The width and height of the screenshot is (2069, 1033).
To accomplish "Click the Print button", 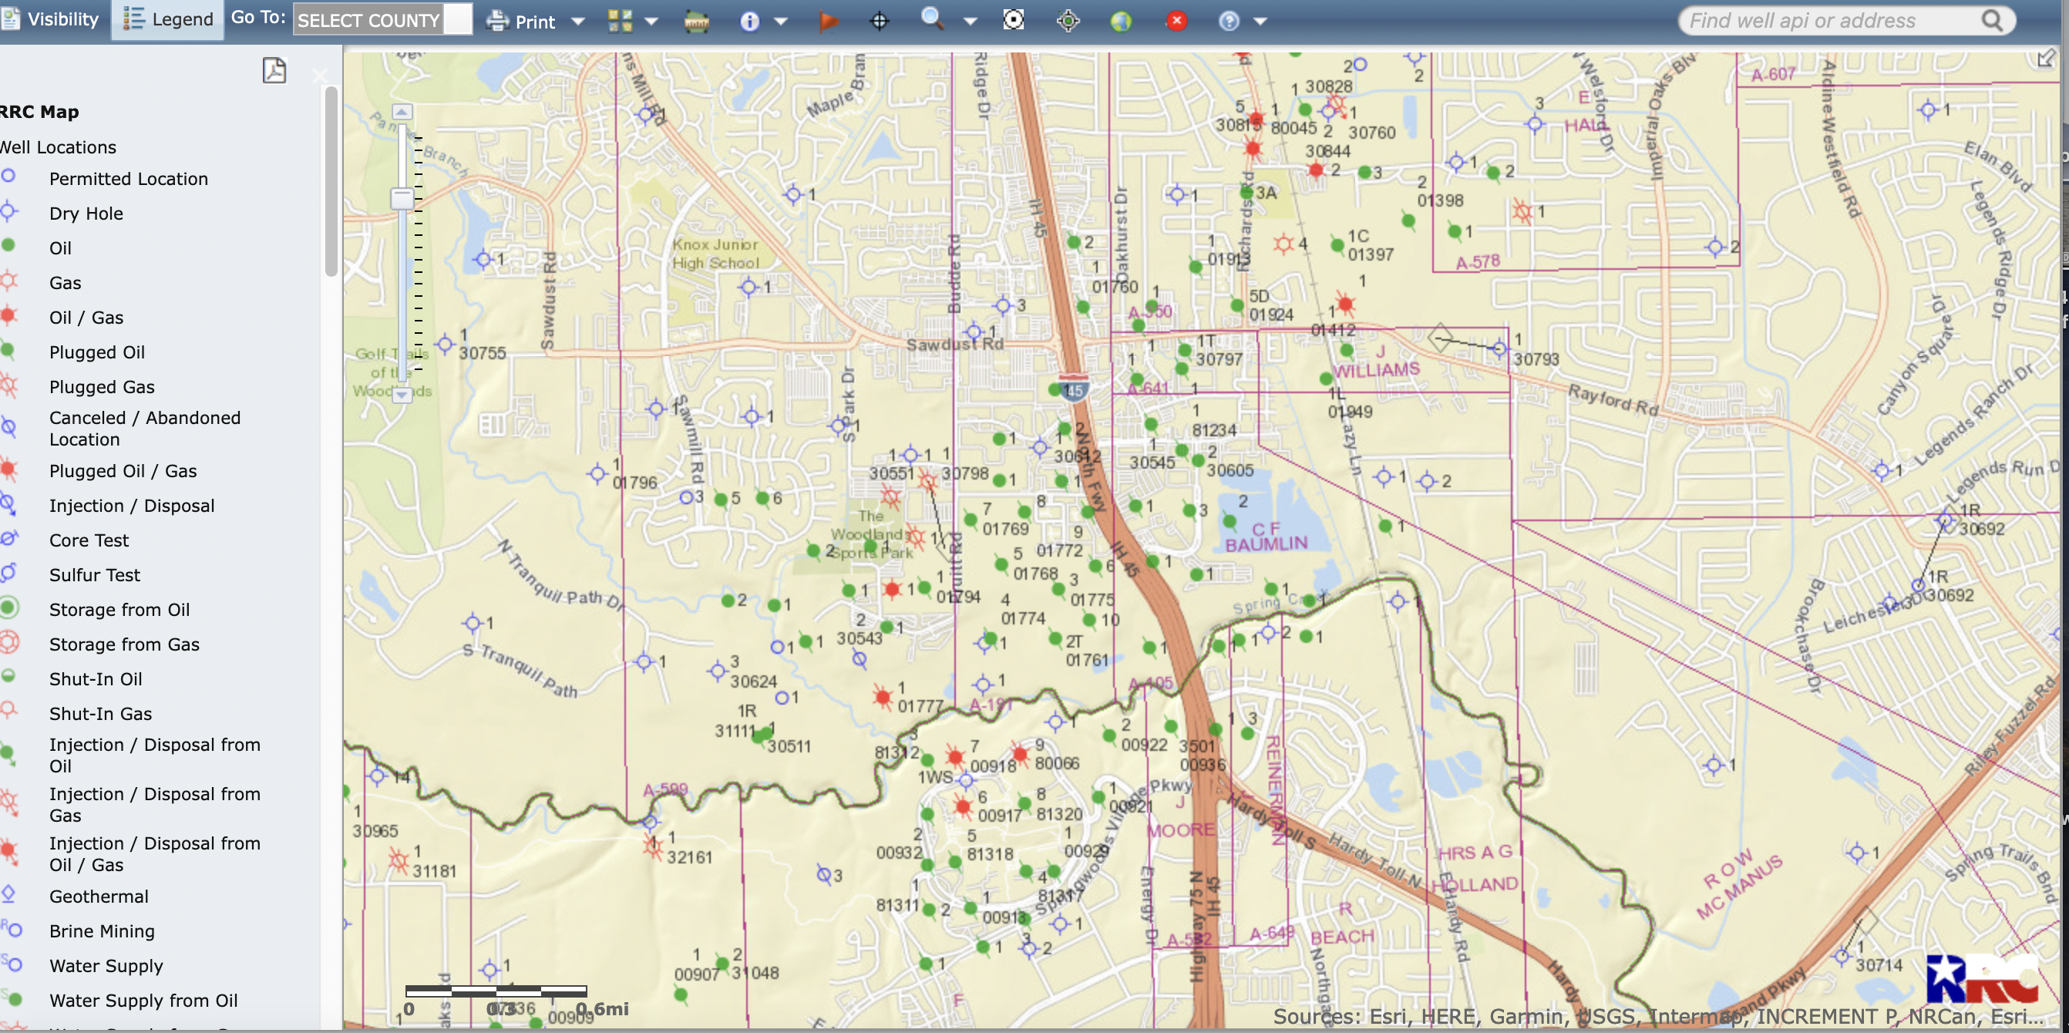I will tap(522, 22).
